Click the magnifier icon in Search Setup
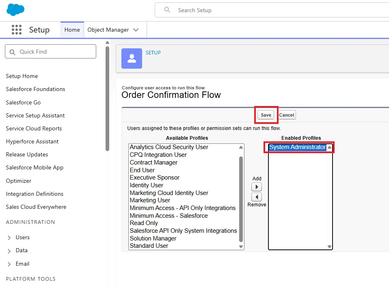 tap(167, 10)
